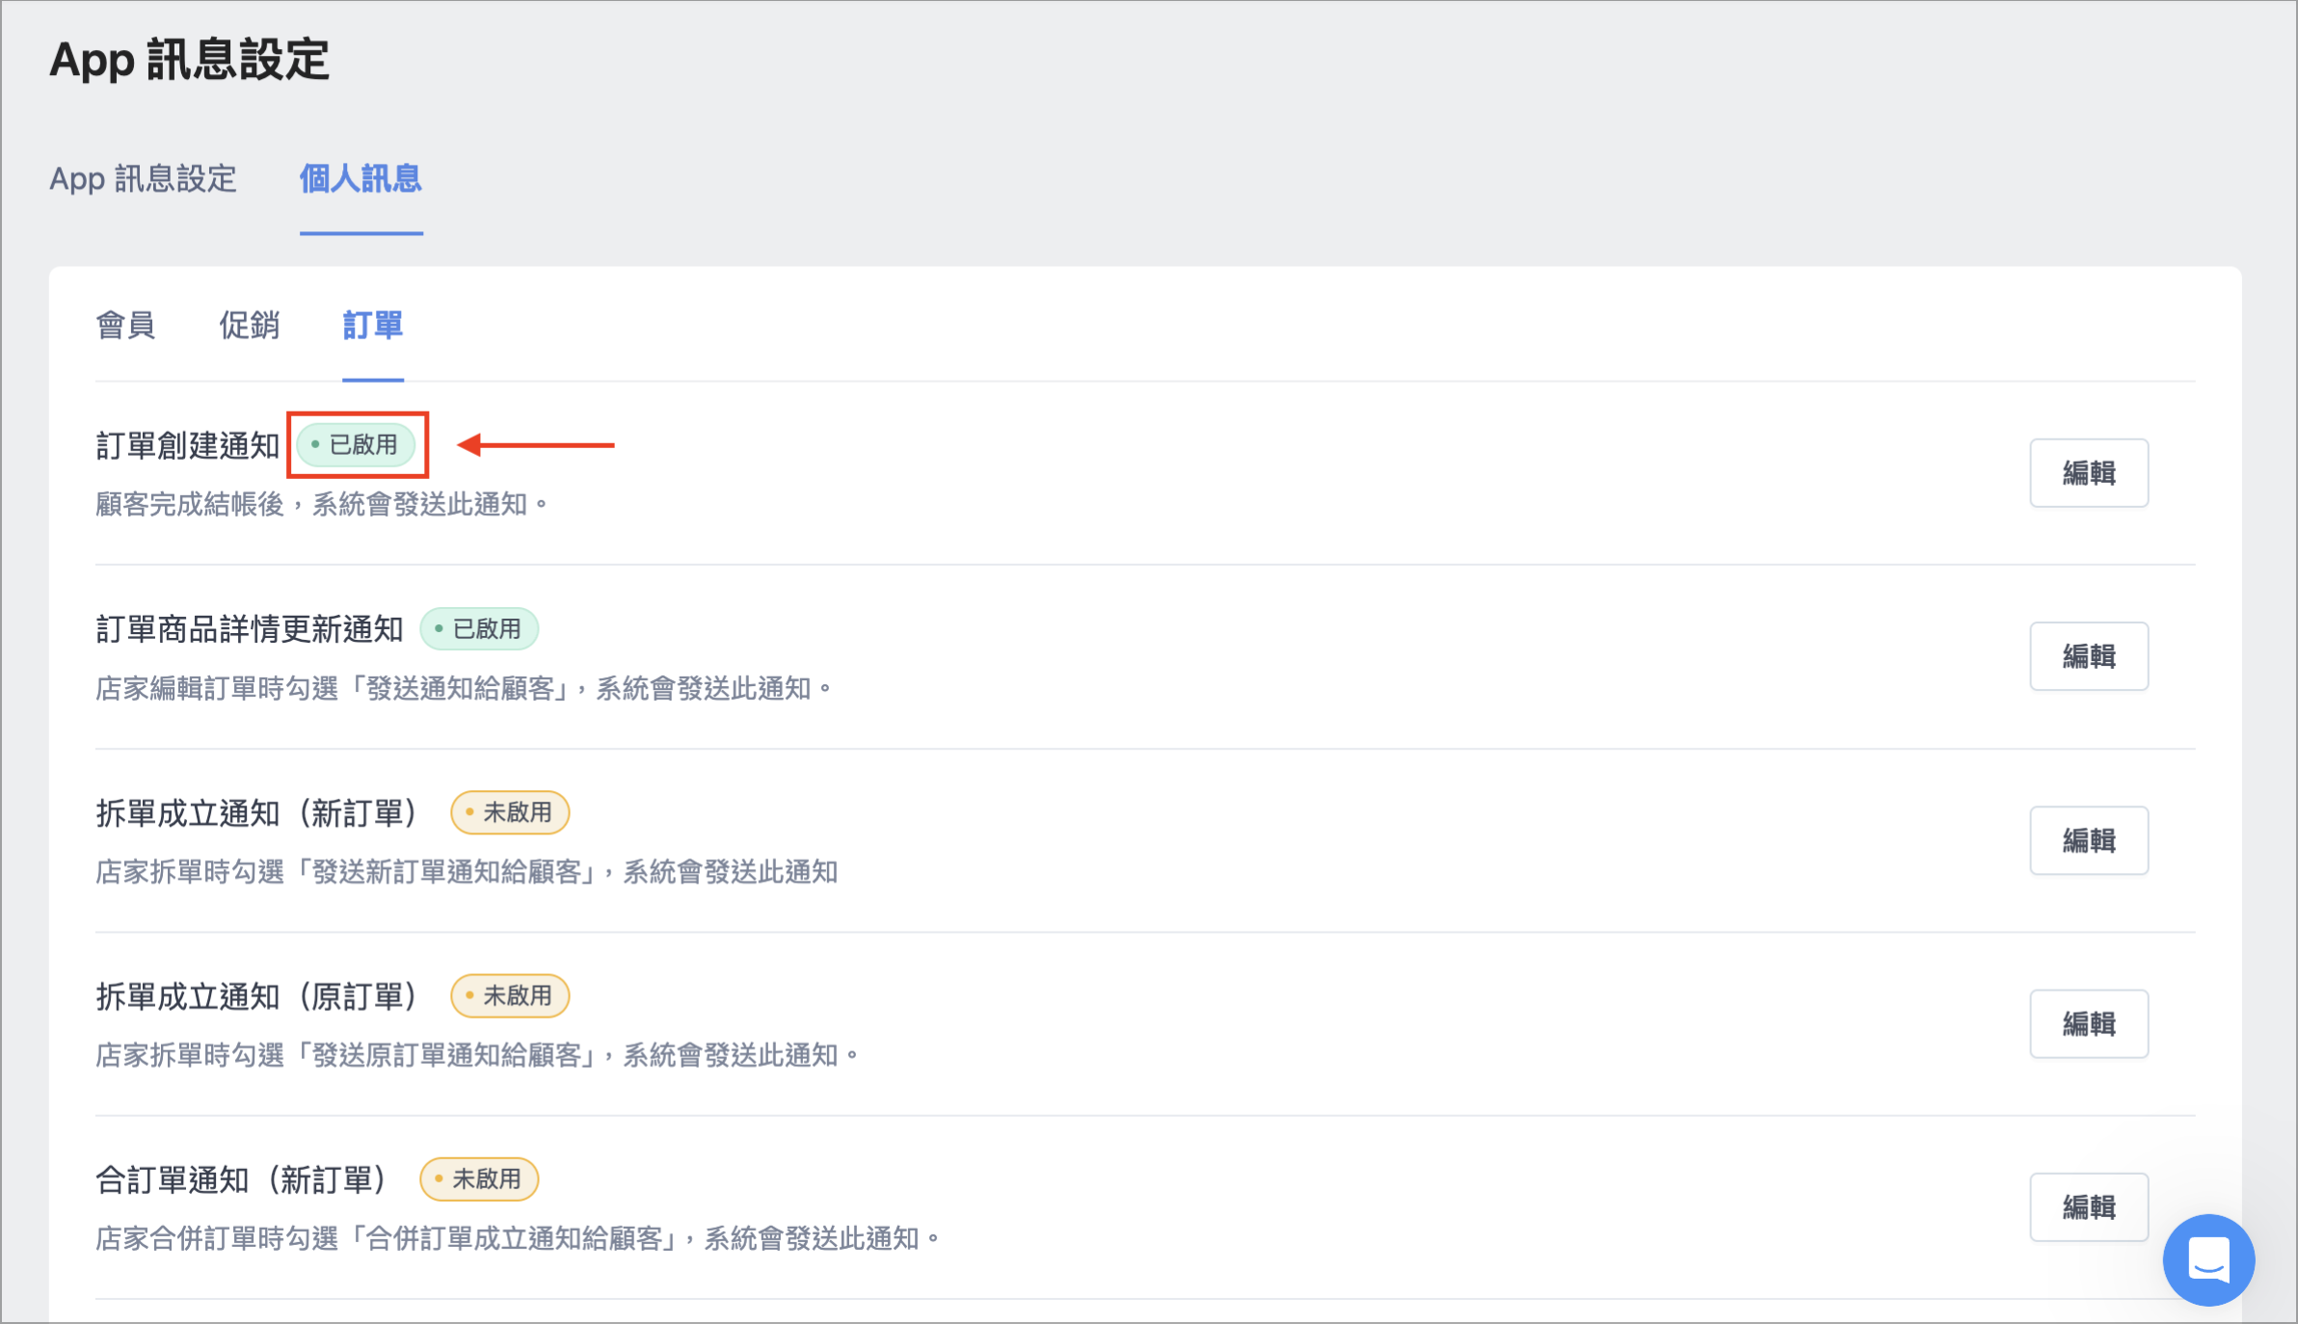The height and width of the screenshot is (1324, 2298).
Task: Open the 會員 sub-tab
Action: 125,326
